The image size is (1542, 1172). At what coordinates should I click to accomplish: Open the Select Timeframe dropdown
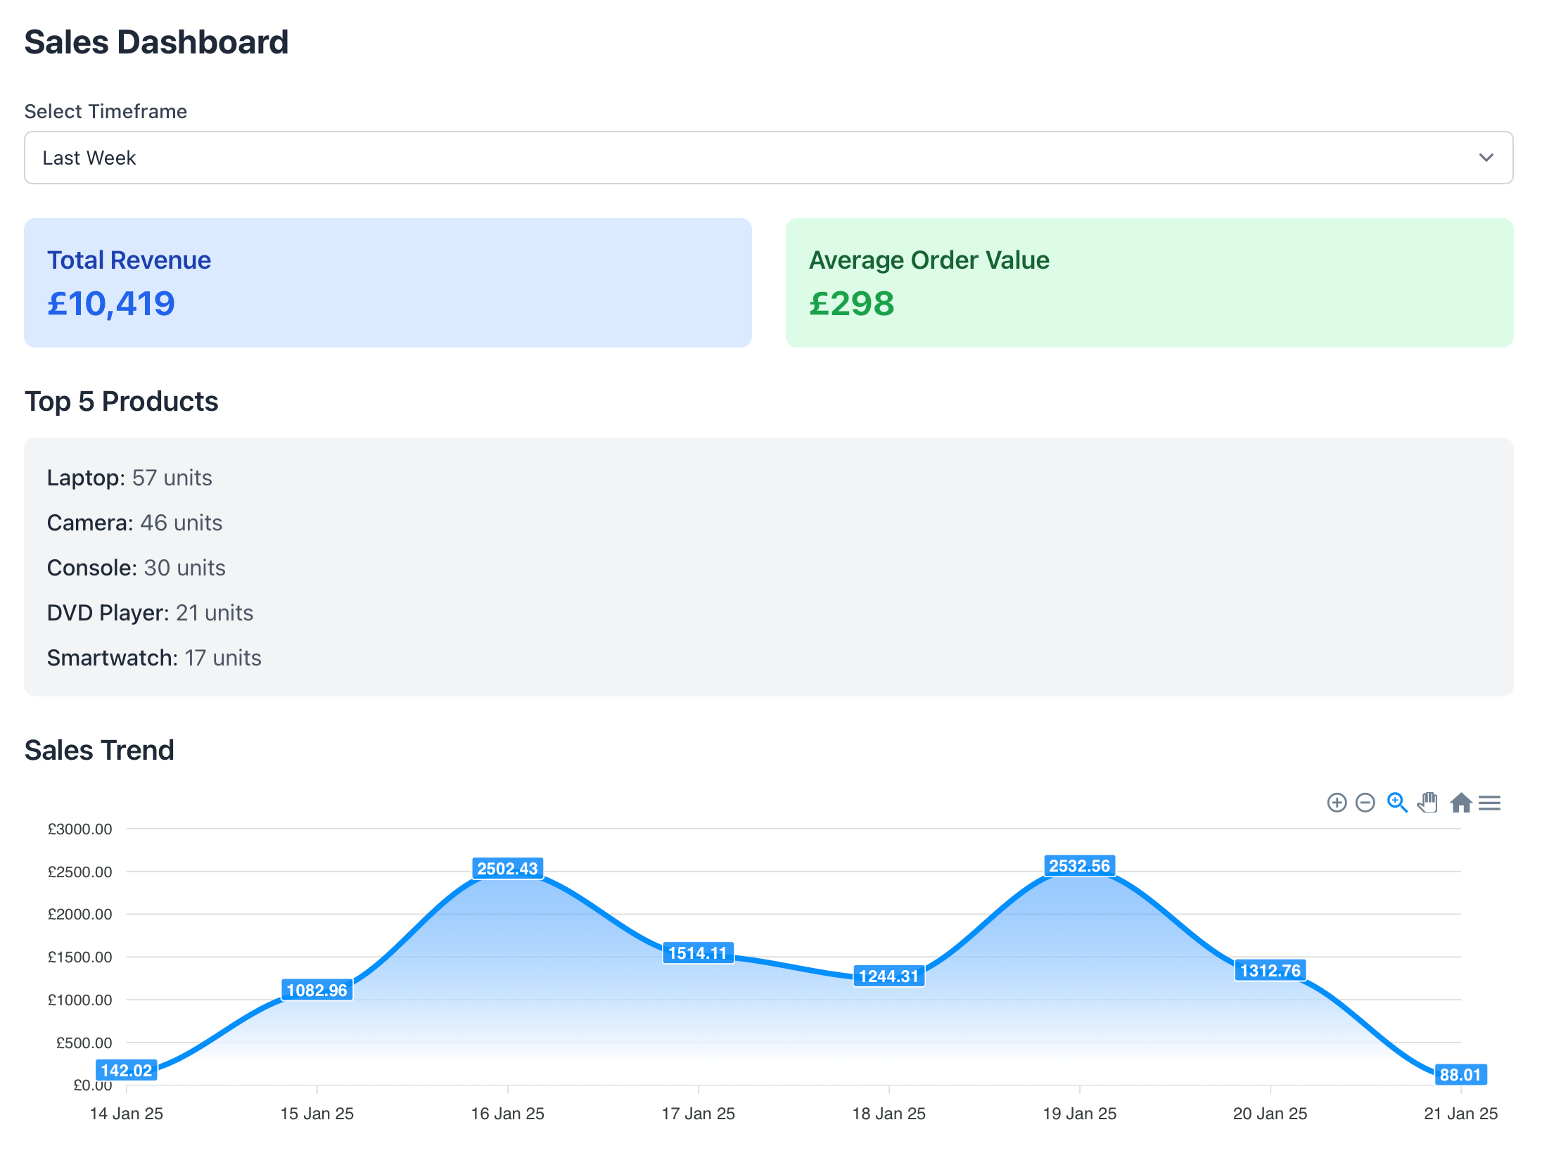768,158
